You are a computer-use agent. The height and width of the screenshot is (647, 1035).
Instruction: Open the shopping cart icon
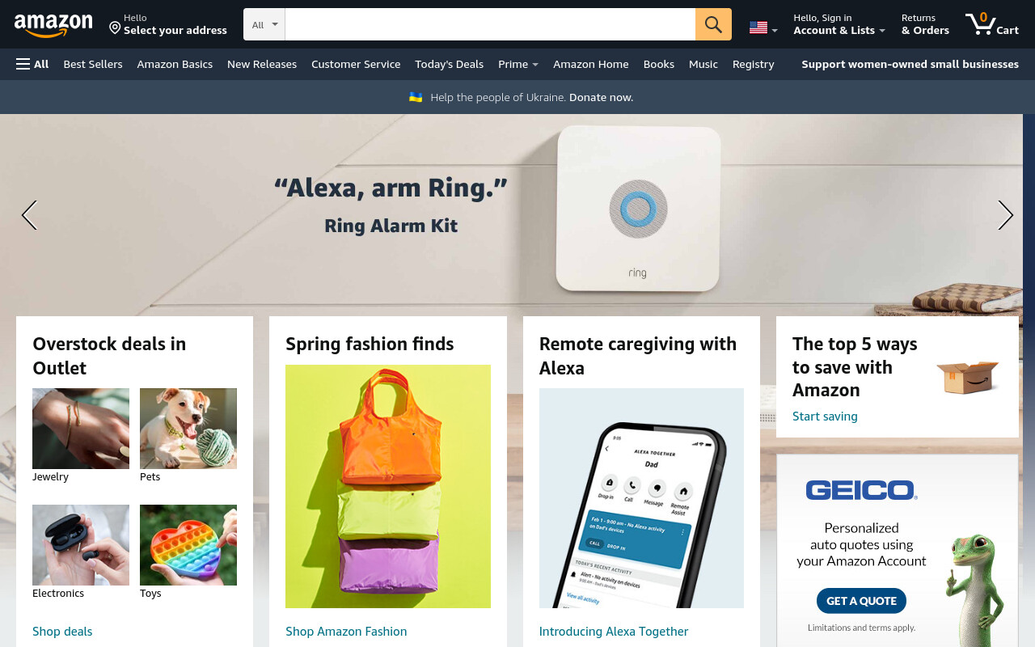(992, 23)
